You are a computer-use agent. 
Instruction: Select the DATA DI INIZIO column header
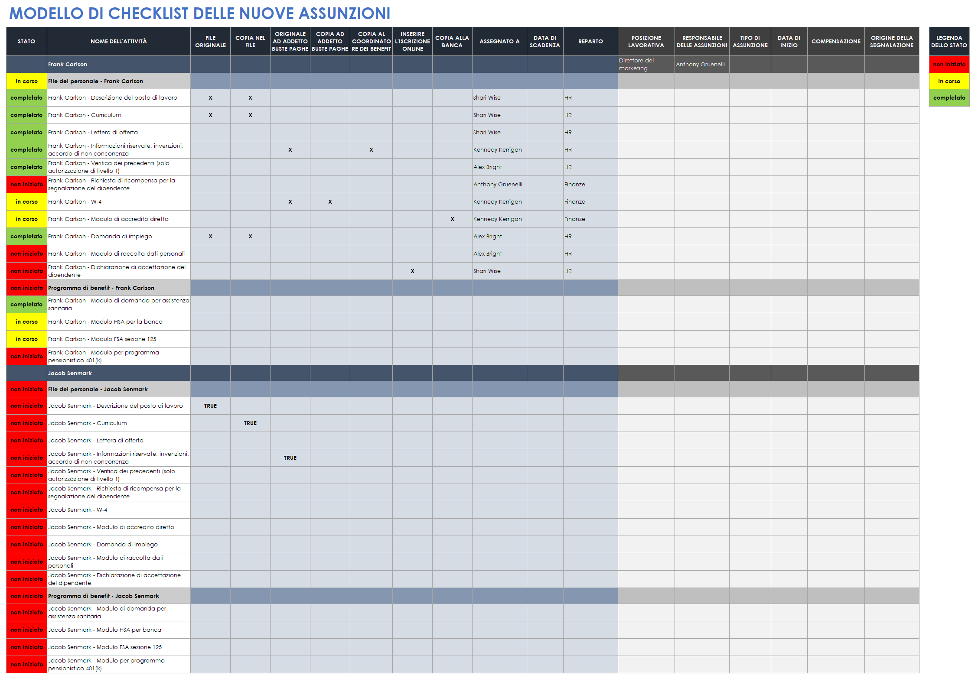(x=789, y=41)
